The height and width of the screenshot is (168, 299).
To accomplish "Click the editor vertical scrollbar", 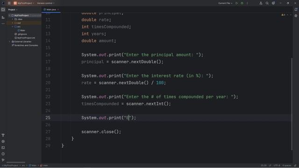I will pyautogui.click(x=292, y=104).
